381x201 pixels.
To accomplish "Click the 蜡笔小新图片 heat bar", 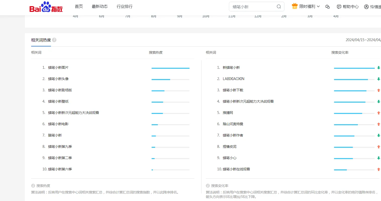I will pyautogui.click(x=170, y=68).
